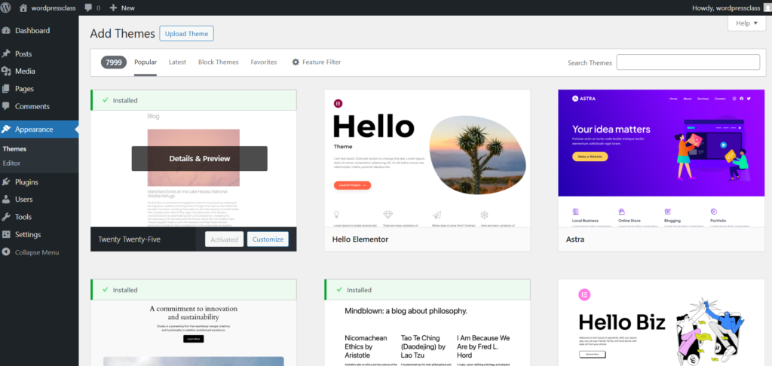Image resolution: width=772 pixels, height=366 pixels.
Task: Open the comments bubble icon in admin bar
Action: [88, 8]
